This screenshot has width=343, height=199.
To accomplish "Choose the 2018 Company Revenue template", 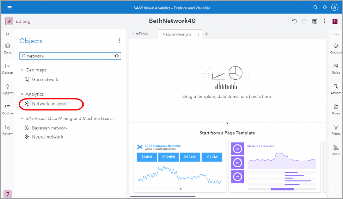I will tap(179, 167).
